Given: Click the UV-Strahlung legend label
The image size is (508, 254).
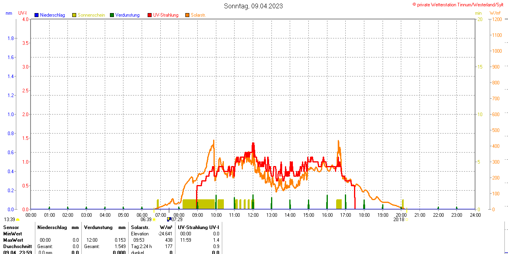Looking at the screenshot, I should click(x=165, y=15).
